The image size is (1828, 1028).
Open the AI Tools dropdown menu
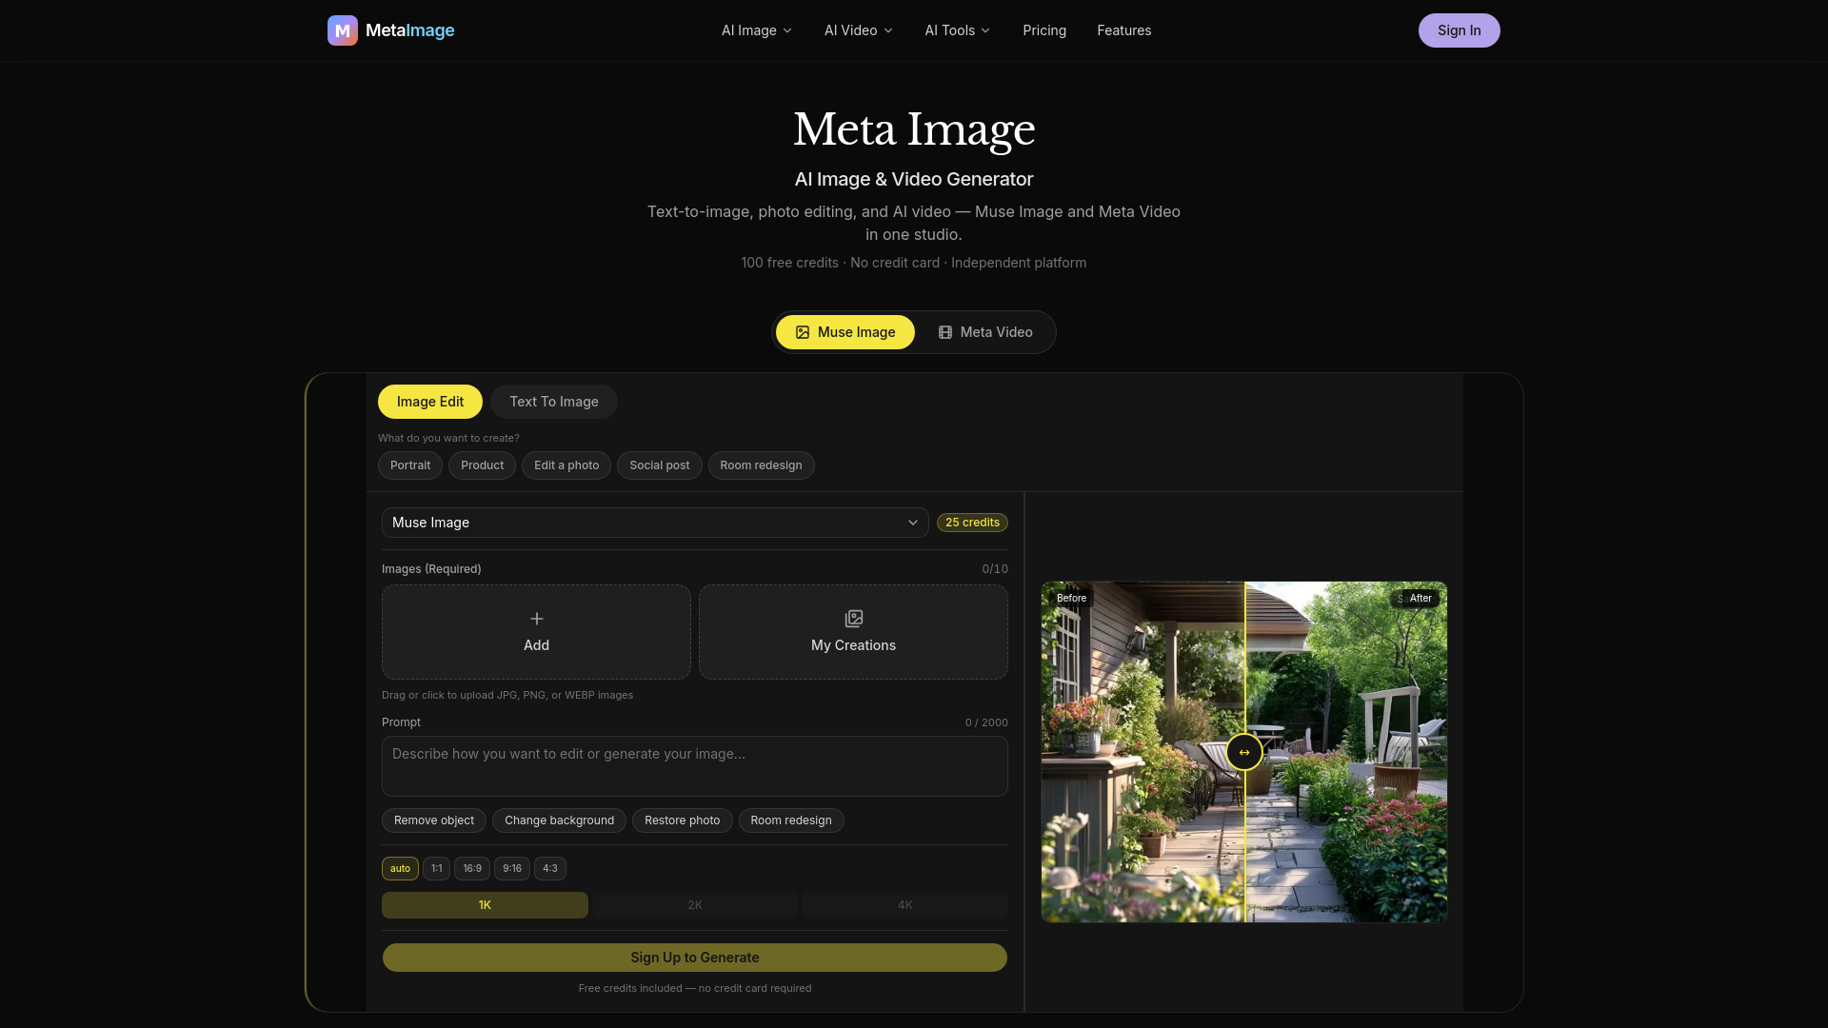coord(958,30)
